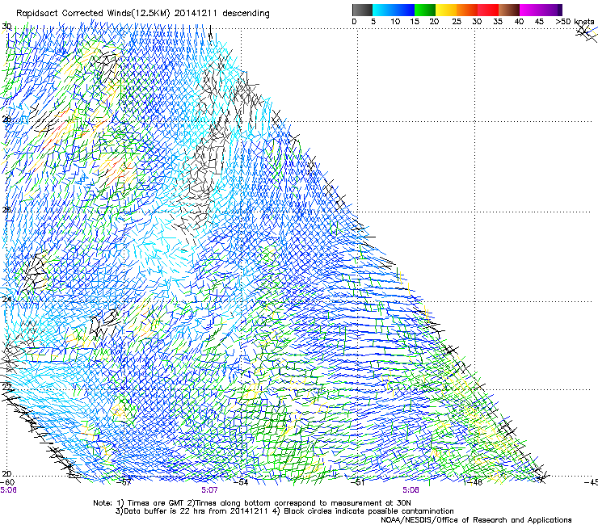Pick the orange 25–30 knots legend segment
Viewport: 598px width, 525px height.
[467, 10]
